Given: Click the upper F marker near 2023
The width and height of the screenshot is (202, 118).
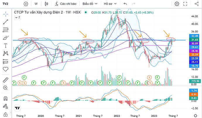Looking at the screenshot, I should [157, 78].
